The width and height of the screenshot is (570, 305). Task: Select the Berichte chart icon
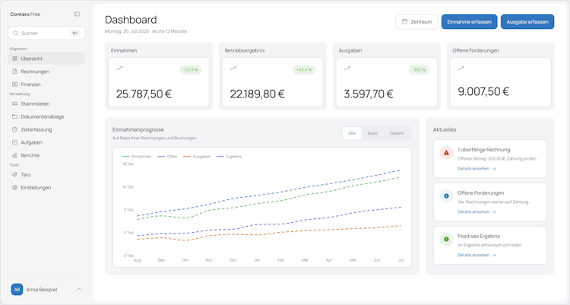14,155
